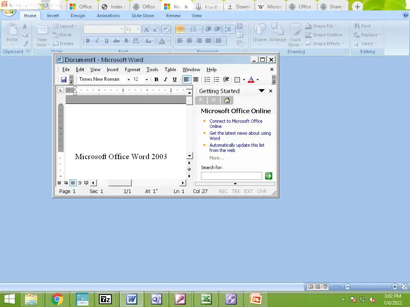Click the tab stop selector on ruler

click(x=61, y=90)
